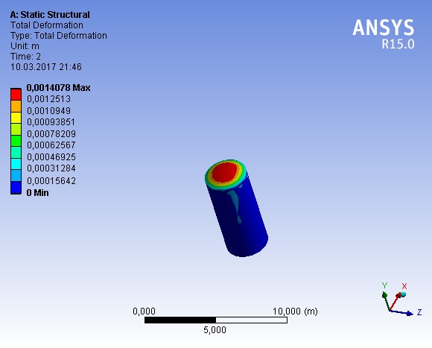
Task: Click the dark blue legend band
Action: tap(16, 187)
